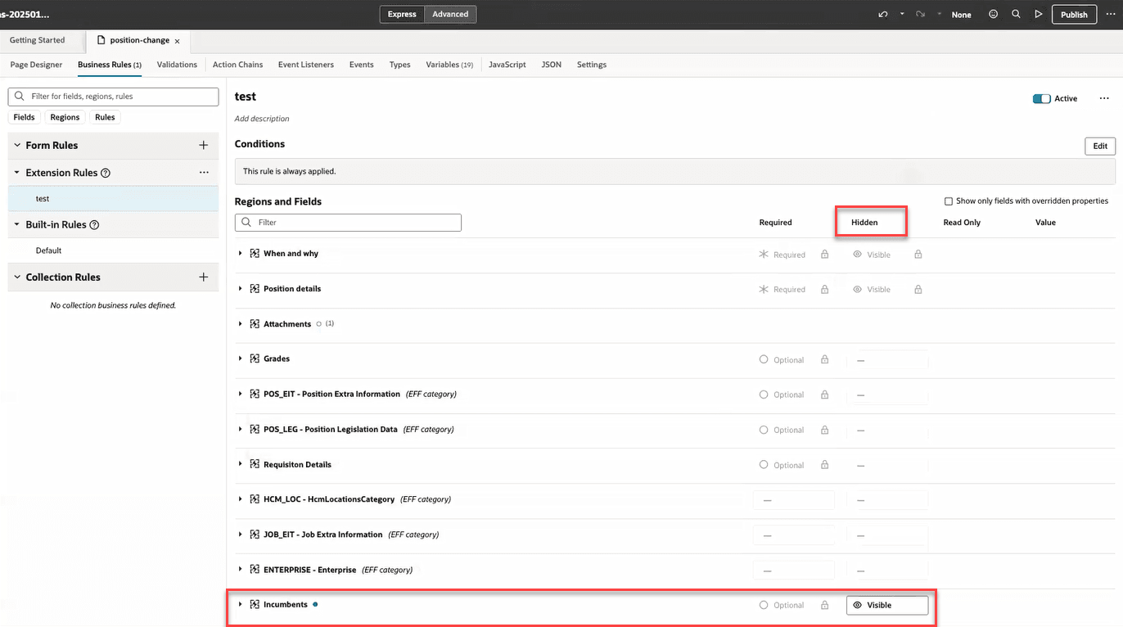
Task: Switch to Action Chains tab
Action: pyautogui.click(x=238, y=65)
